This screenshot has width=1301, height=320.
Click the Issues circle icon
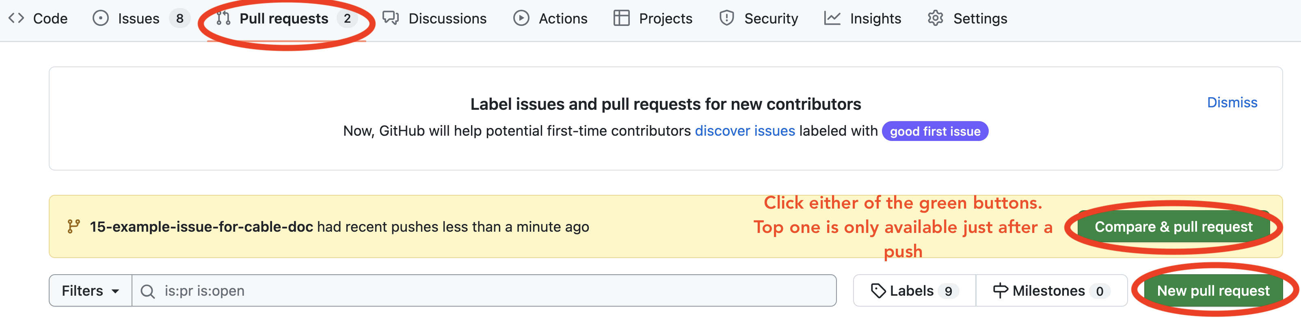(101, 18)
